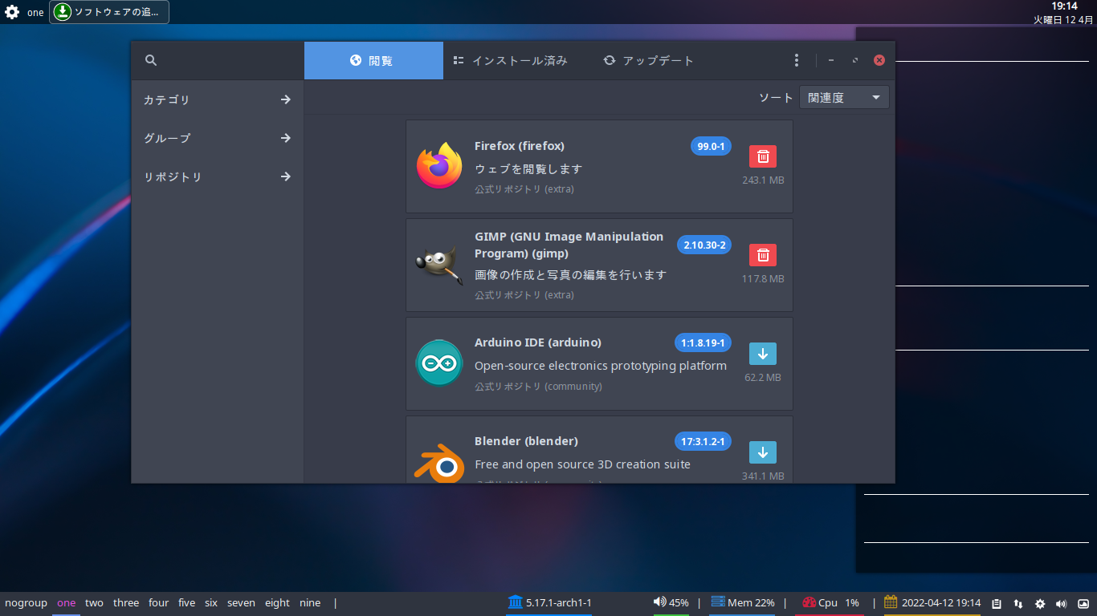The width and height of the screenshot is (1097, 616).
Task: Click the volume 45% speaker icon
Action: point(659,602)
